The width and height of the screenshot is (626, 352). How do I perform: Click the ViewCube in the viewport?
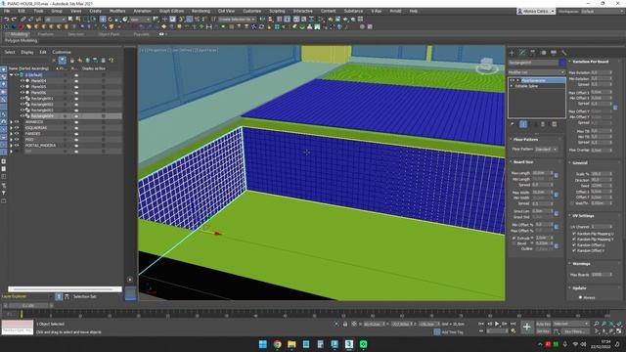487,66
